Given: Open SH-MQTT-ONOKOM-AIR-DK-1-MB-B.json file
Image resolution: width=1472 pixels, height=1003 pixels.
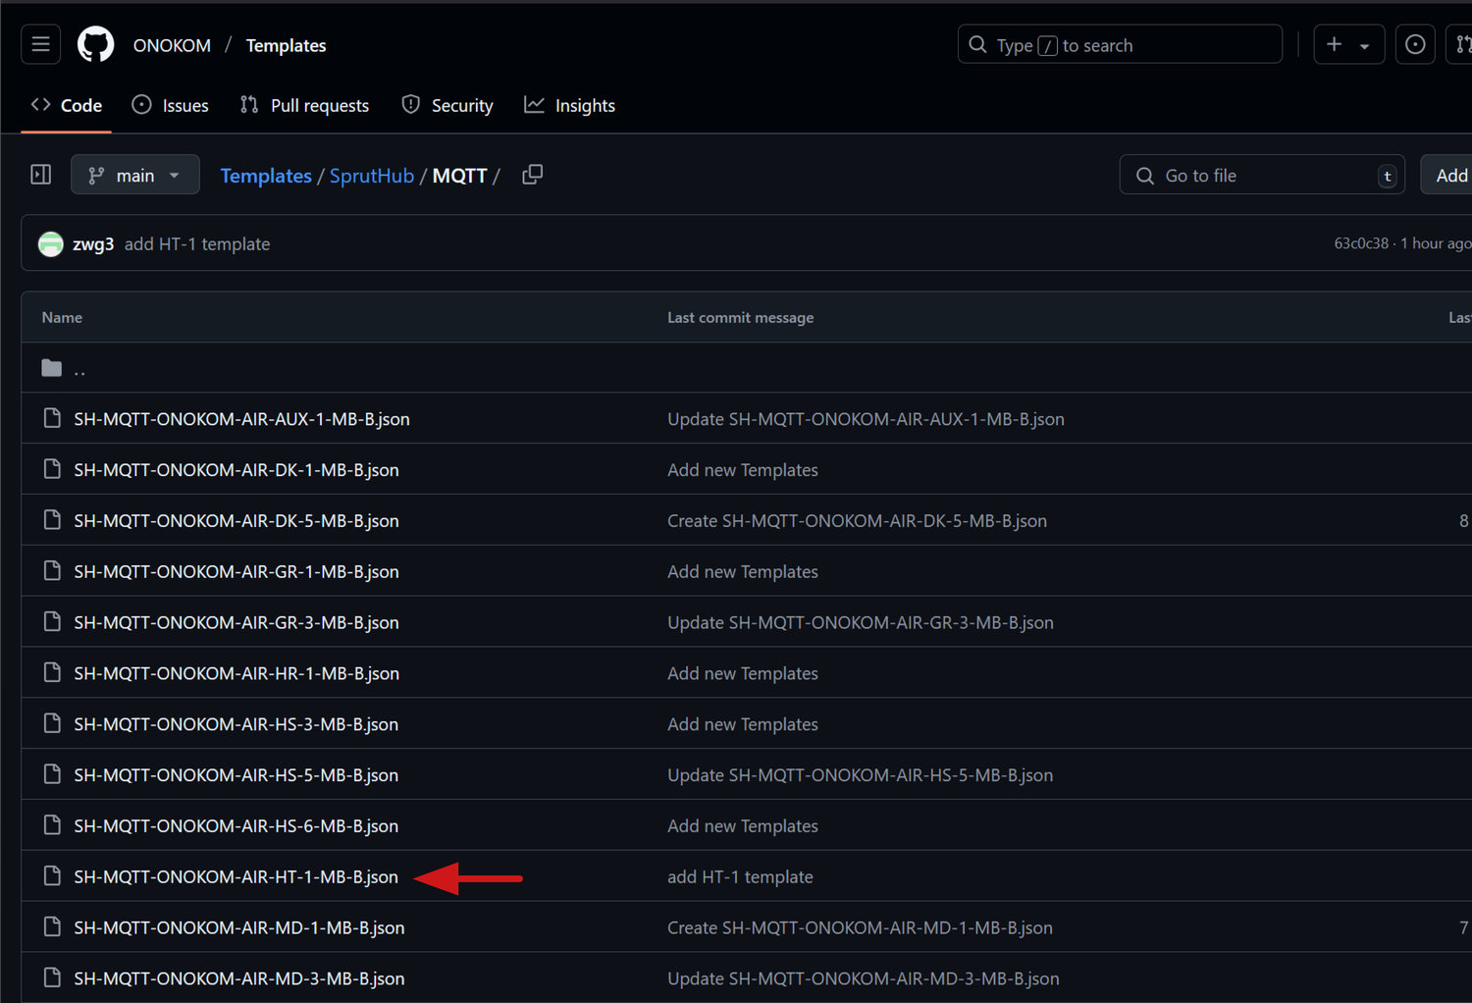Looking at the screenshot, I should point(237,470).
